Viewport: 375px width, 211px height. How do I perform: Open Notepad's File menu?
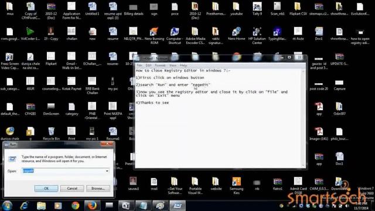tap(139, 65)
